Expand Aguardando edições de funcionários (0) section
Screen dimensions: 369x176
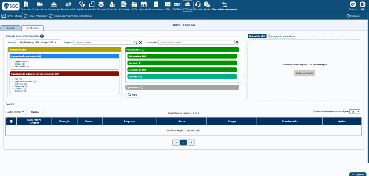pyautogui.click(x=65, y=74)
